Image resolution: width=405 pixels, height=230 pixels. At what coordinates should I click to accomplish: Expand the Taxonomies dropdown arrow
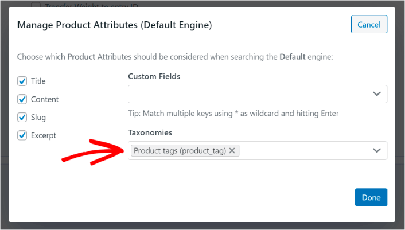pos(377,150)
